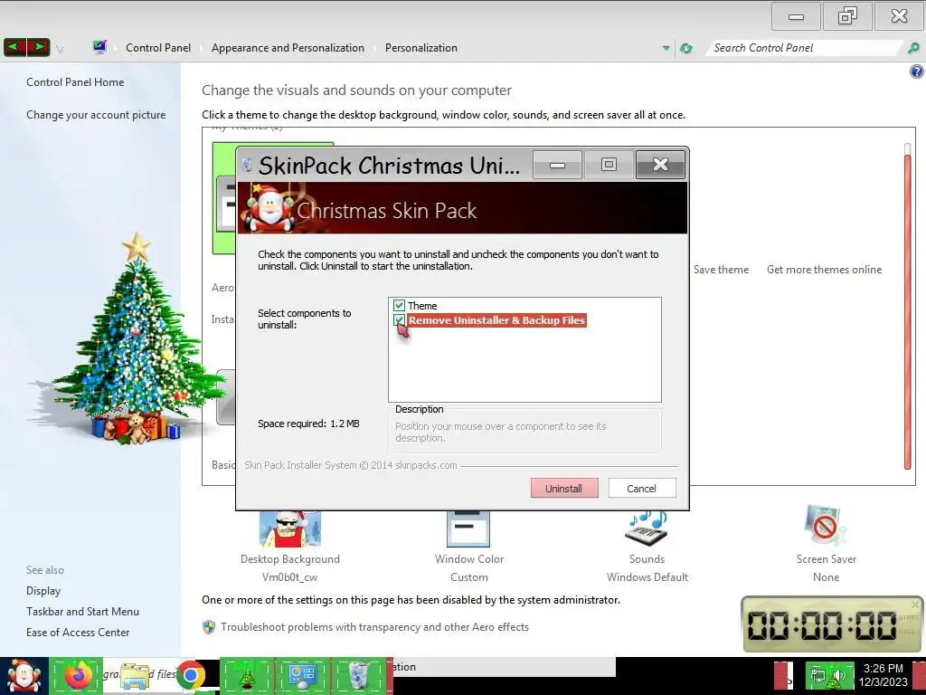Toggle the Theme component checkbox

[399, 306]
